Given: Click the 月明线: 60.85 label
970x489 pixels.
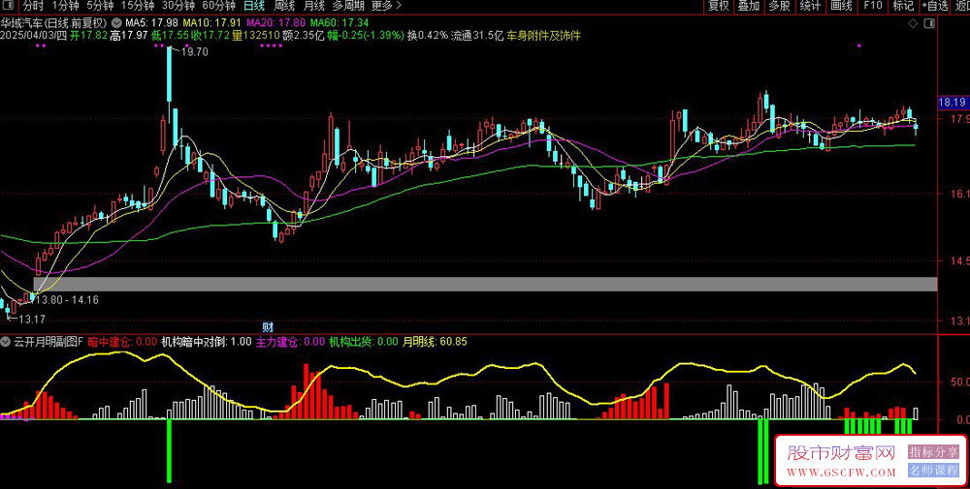Looking at the screenshot, I should click(x=435, y=342).
